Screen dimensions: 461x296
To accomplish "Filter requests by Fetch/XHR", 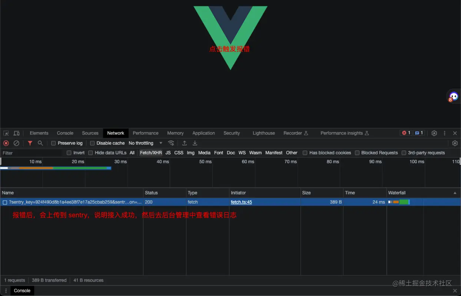I will tap(151, 153).
